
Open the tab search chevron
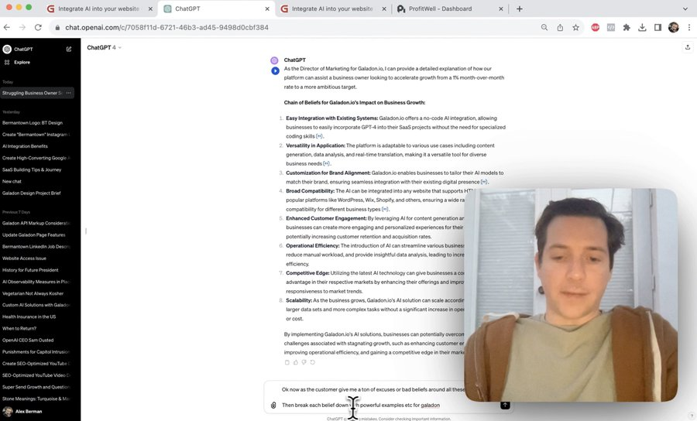pos(685,9)
